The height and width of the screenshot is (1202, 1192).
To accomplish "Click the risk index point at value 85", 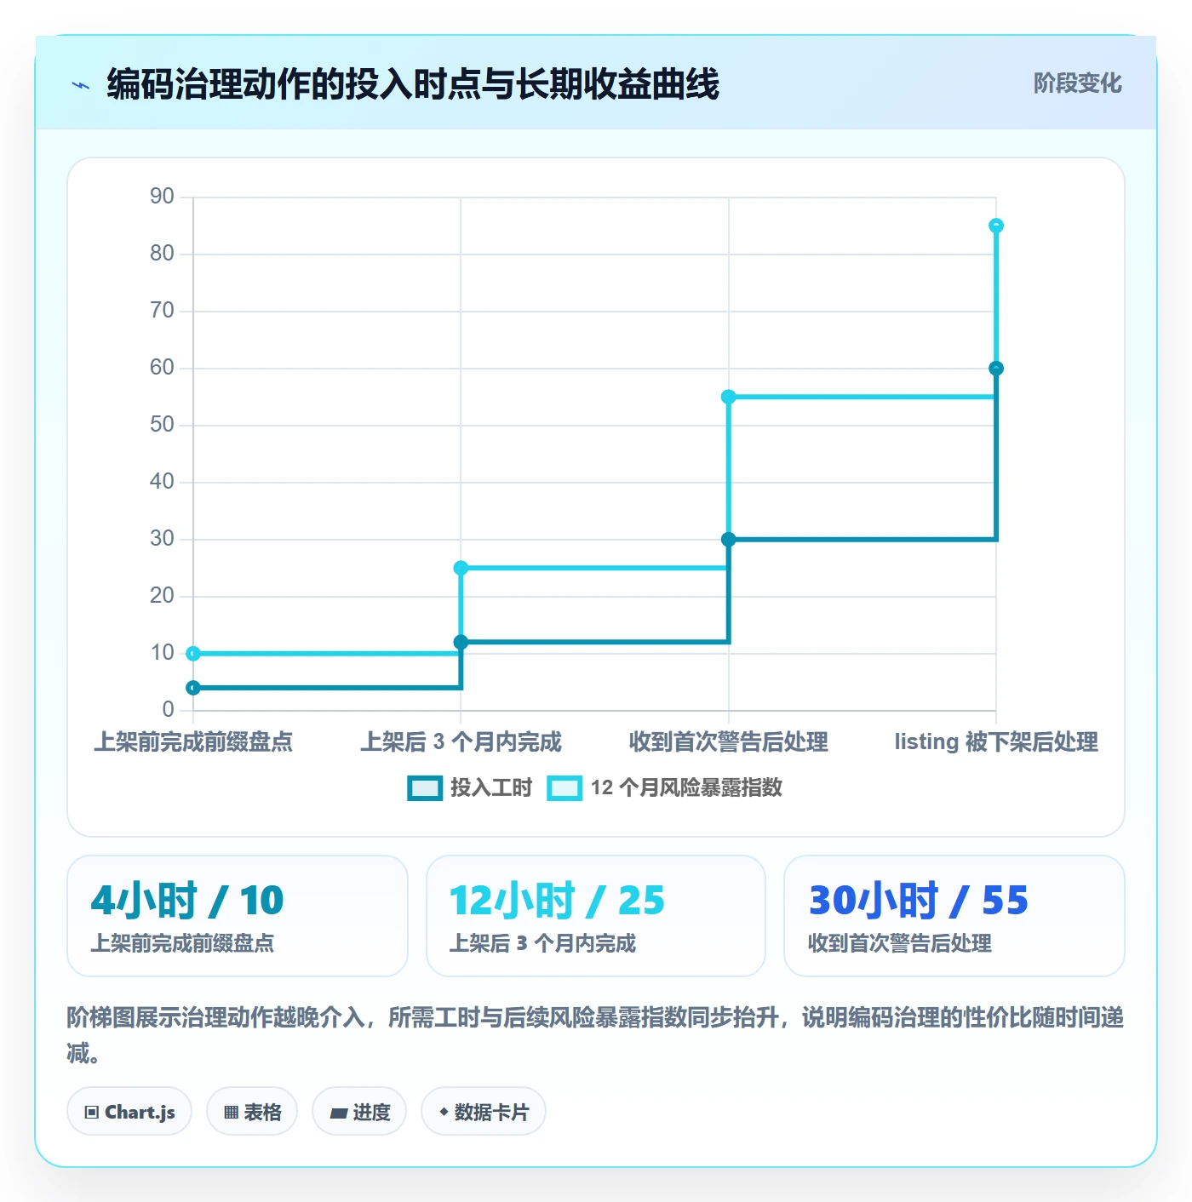I will 996,226.
